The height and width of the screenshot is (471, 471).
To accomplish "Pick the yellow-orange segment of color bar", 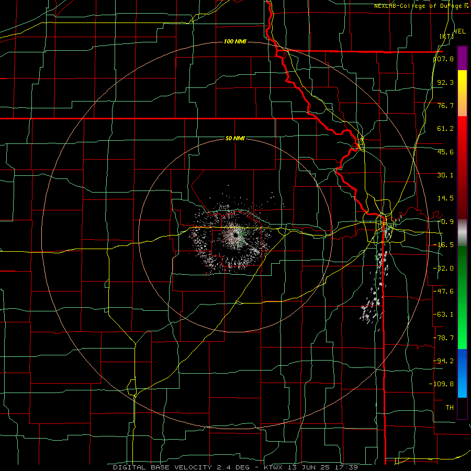I will click(x=462, y=93).
